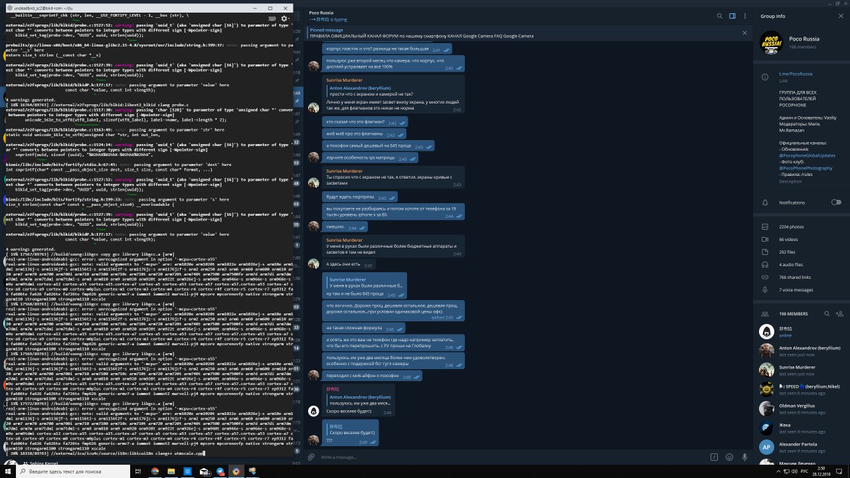Click the voice message microphone icon
850x478 pixels.
pyautogui.click(x=744, y=457)
